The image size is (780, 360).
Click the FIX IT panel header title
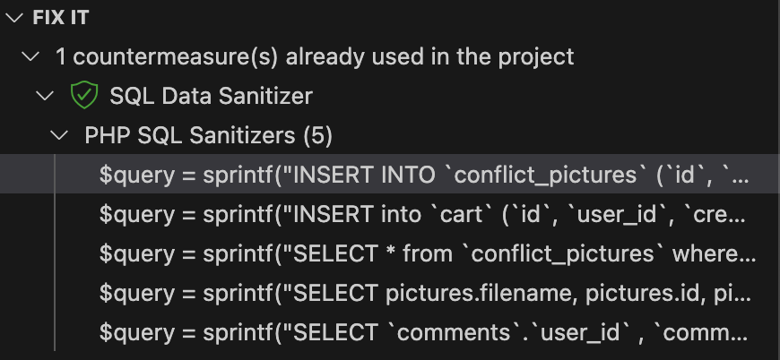click(x=60, y=17)
